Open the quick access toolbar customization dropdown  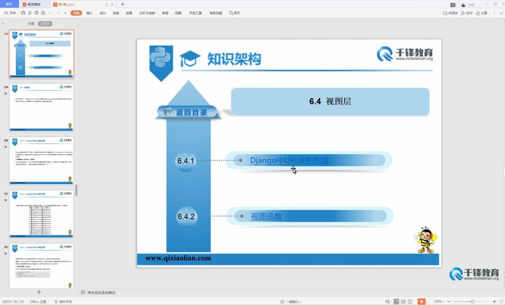pyautogui.click(x=65, y=13)
